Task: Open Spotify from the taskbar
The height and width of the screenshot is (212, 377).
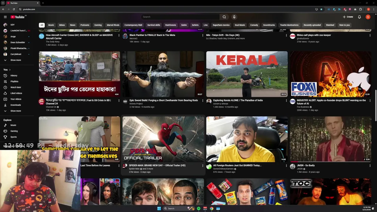Action: (199, 208)
